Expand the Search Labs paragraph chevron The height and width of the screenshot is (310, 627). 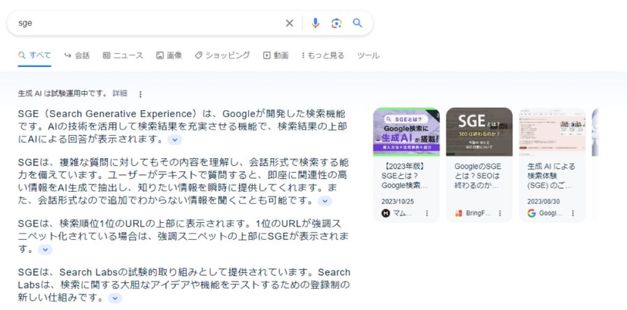[115, 298]
